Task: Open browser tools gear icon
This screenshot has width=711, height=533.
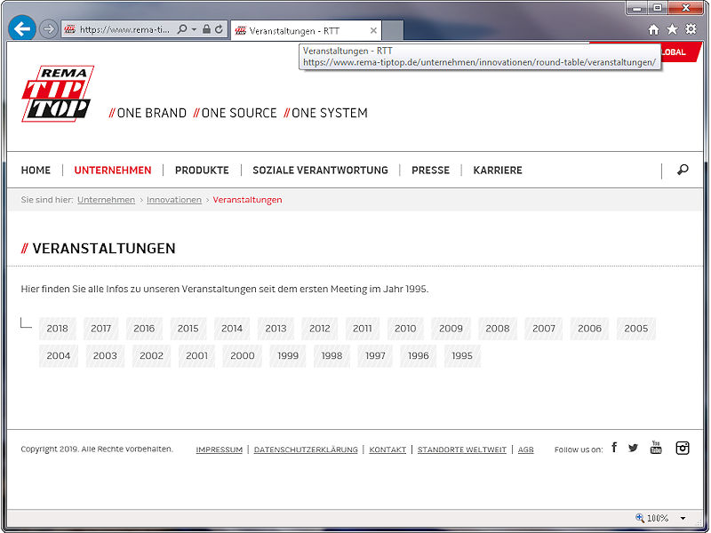Action: pos(691,29)
